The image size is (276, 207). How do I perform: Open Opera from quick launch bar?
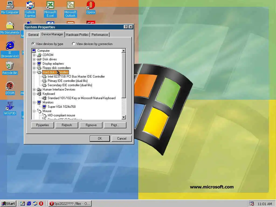point(41,203)
